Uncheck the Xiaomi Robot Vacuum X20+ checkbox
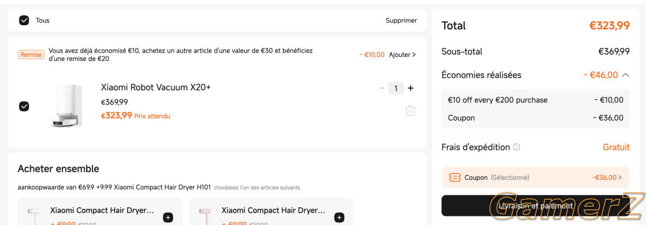The height and width of the screenshot is (225, 646). [24, 106]
